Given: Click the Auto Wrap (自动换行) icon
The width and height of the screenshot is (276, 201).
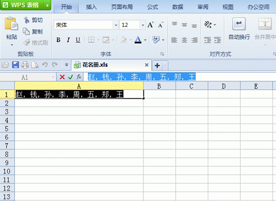Looking at the screenshot, I should [239, 24].
